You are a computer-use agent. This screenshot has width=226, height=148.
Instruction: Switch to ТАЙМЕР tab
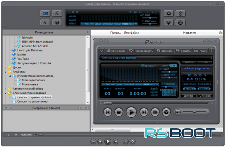[x=188, y=68]
